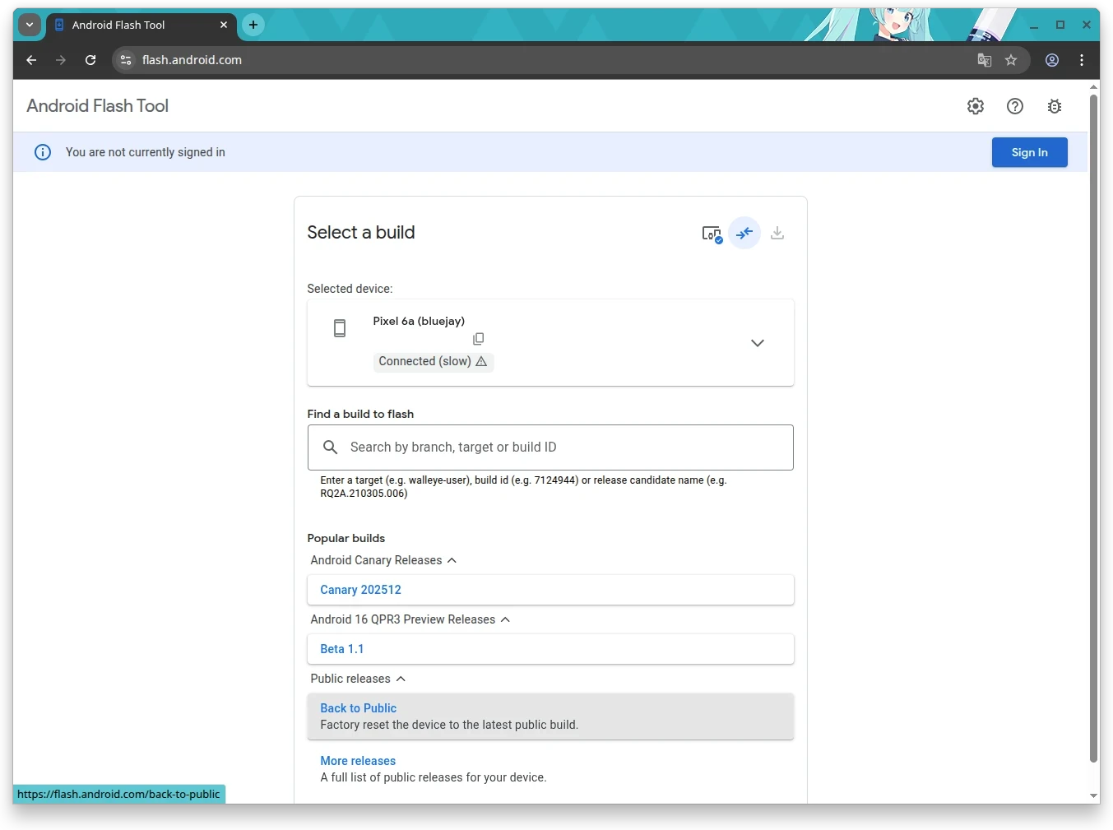The width and height of the screenshot is (1113, 830).
Task: Expand the Pixel 6a device chevron
Action: click(757, 343)
